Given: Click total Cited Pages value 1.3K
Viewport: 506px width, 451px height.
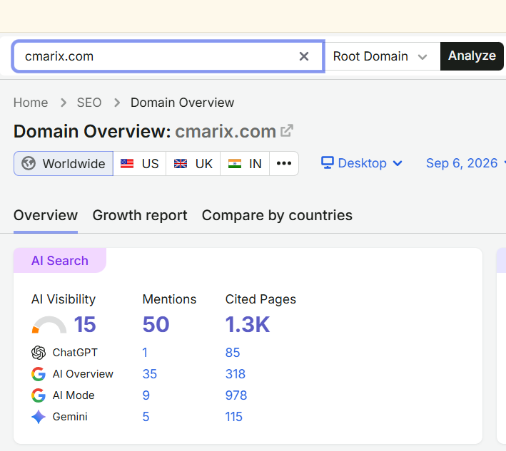Looking at the screenshot, I should [x=247, y=324].
